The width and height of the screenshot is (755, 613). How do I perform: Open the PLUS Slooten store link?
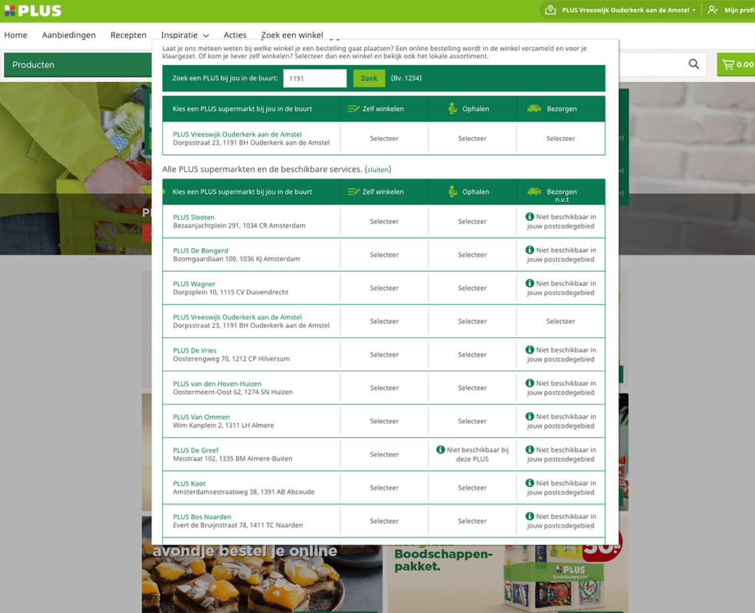tap(194, 218)
